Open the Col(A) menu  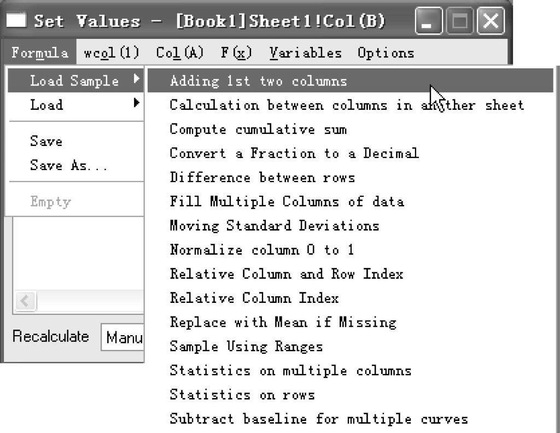[179, 53]
